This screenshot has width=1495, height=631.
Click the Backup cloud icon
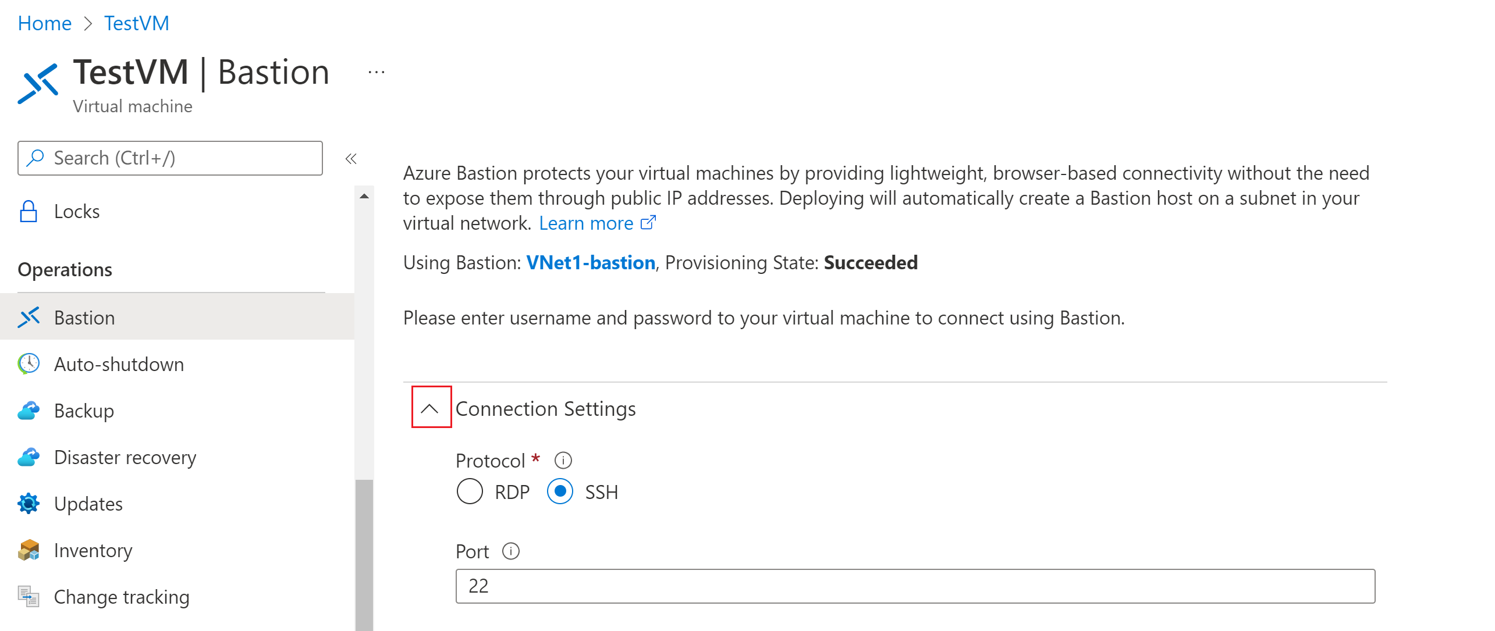[29, 411]
